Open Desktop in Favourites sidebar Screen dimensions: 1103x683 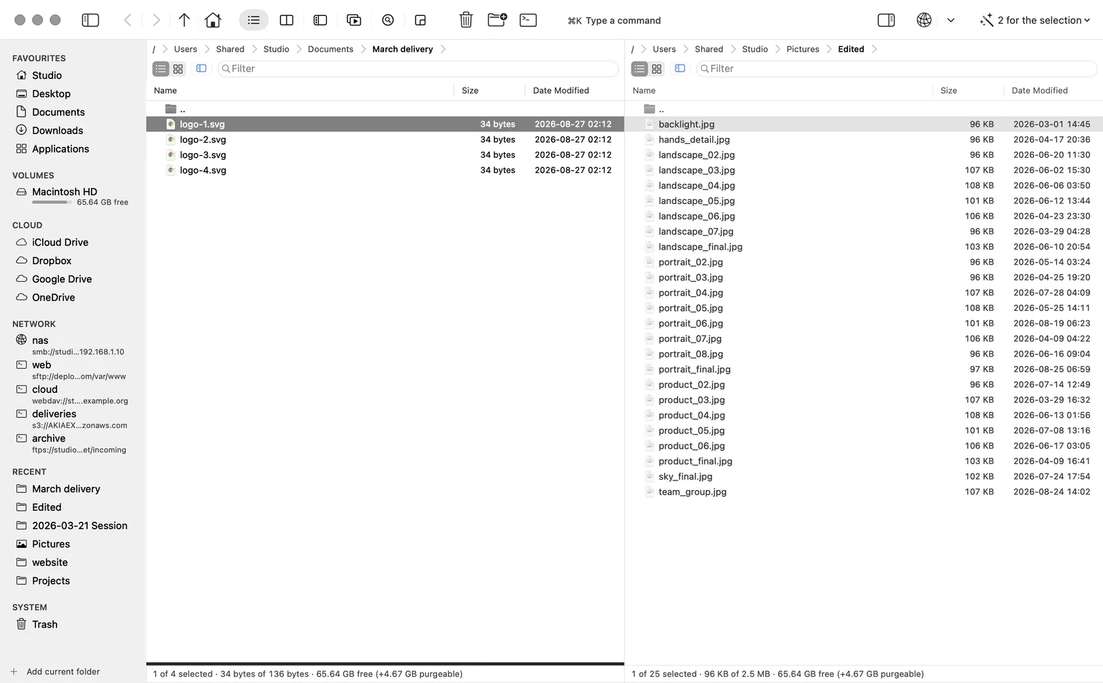pyautogui.click(x=51, y=94)
